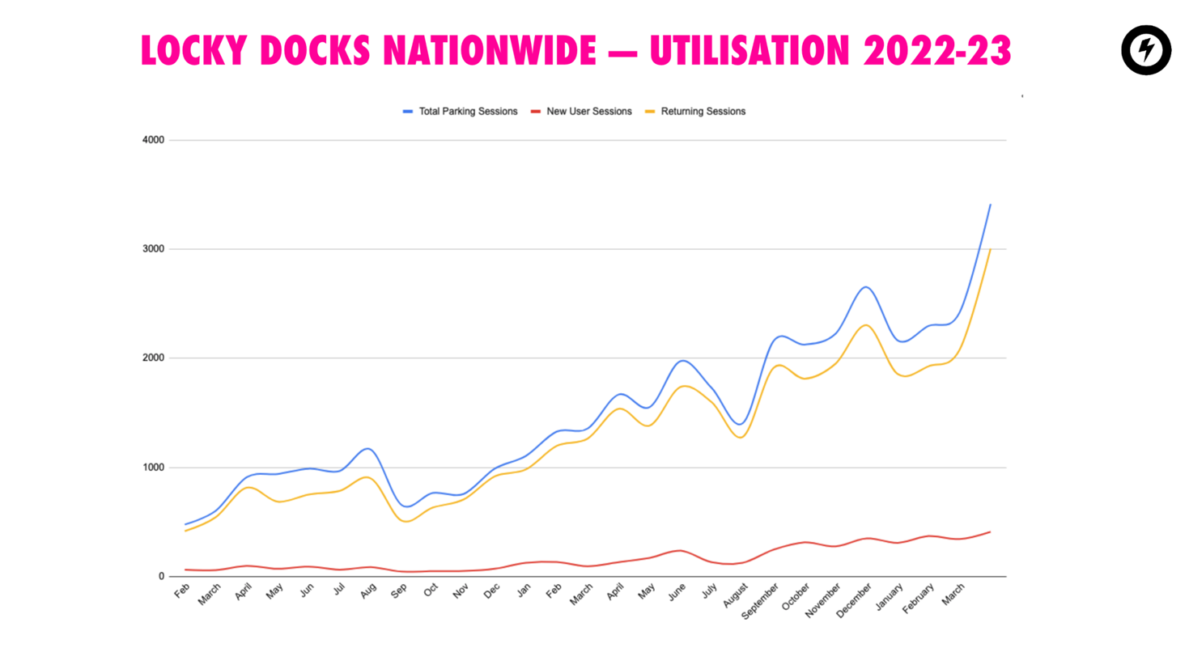Image resolution: width=1189 pixels, height=669 pixels.
Task: Click the 'June' x-axis label
Action: click(677, 591)
